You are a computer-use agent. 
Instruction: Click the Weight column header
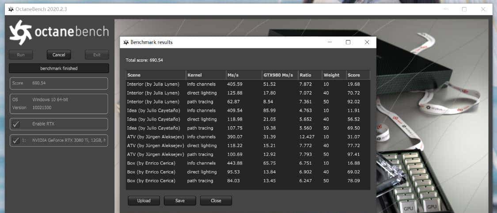(334, 75)
